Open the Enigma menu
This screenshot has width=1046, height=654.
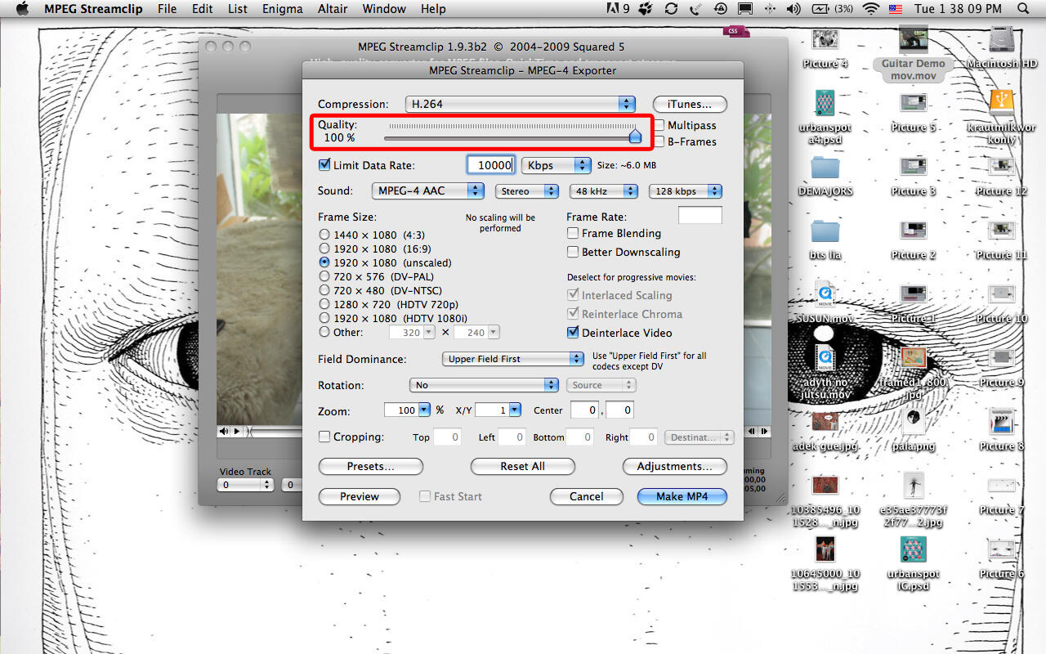pyautogui.click(x=283, y=9)
